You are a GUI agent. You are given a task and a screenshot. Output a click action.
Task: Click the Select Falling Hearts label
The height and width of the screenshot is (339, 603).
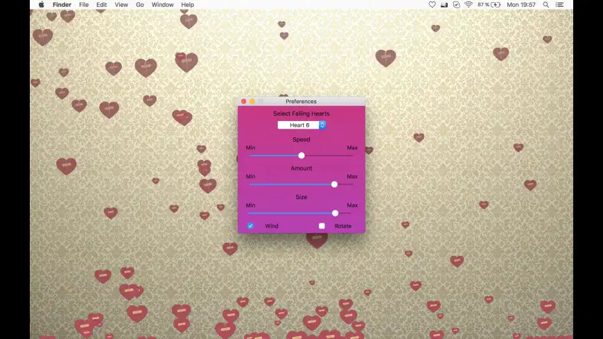pos(301,113)
